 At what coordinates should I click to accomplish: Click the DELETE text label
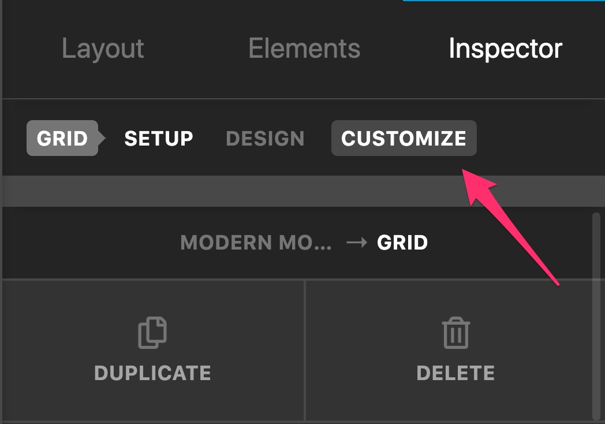click(455, 373)
